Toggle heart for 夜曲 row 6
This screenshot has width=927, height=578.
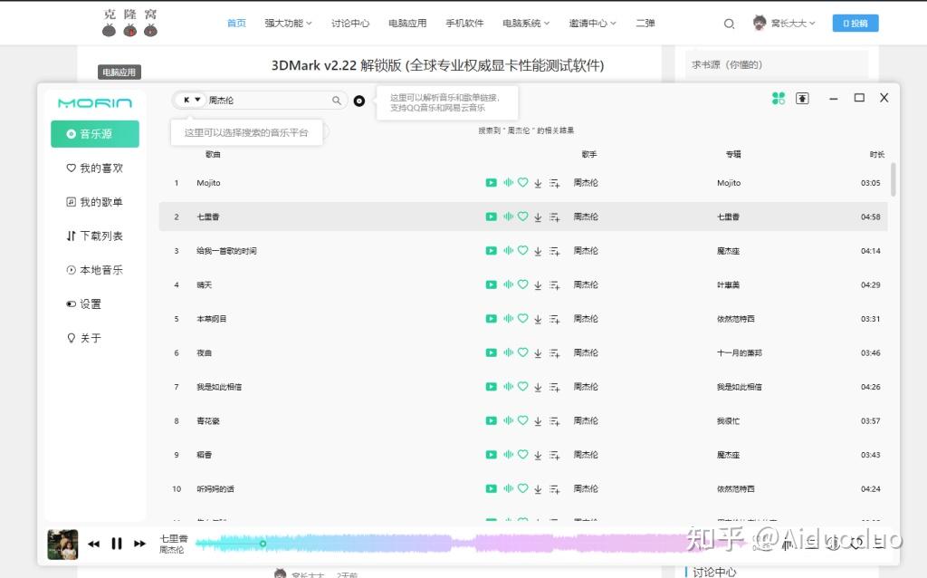522,352
